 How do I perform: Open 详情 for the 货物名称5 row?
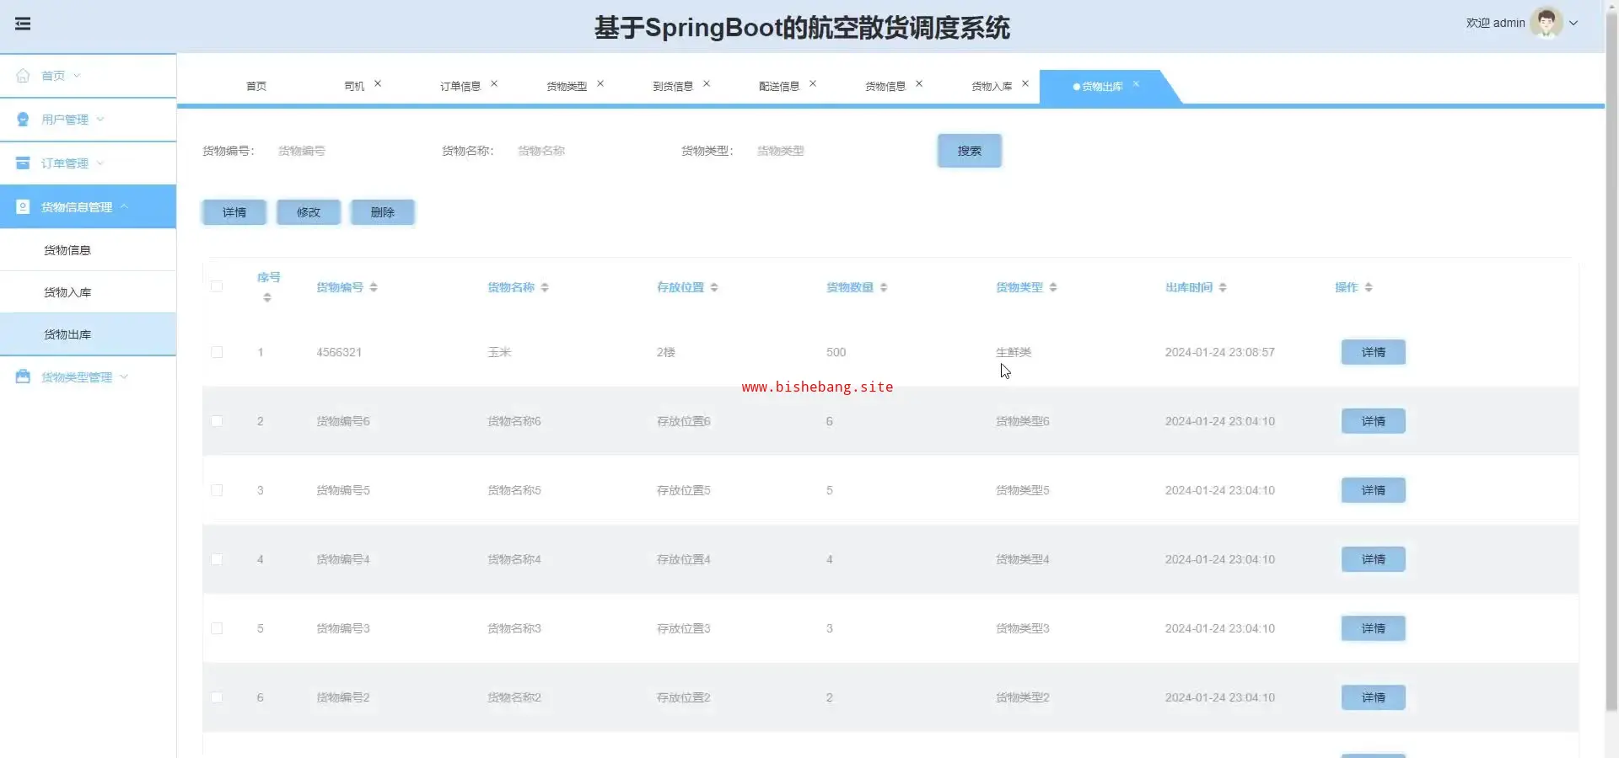[x=1374, y=490]
